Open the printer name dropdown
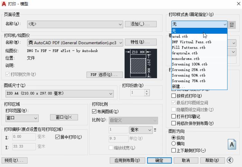This screenshot has height=167, width=242. (x=75, y=43)
